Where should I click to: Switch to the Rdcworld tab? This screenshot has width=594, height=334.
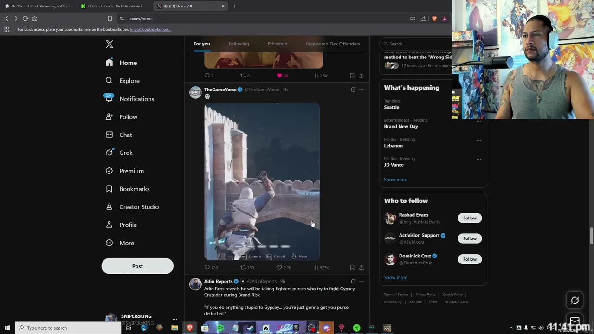pos(278,44)
